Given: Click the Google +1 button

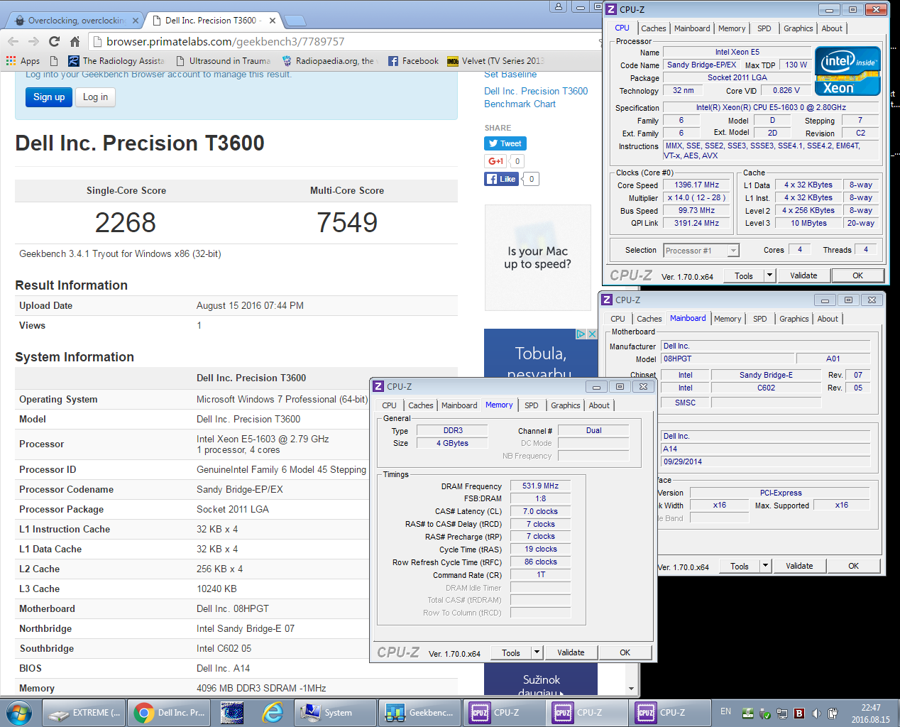Looking at the screenshot, I should [495, 161].
